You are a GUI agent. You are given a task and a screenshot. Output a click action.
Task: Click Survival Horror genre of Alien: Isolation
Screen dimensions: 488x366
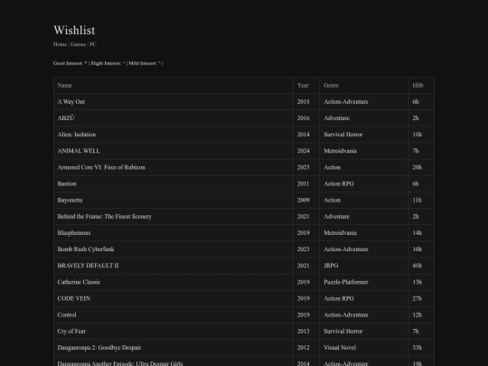click(343, 135)
